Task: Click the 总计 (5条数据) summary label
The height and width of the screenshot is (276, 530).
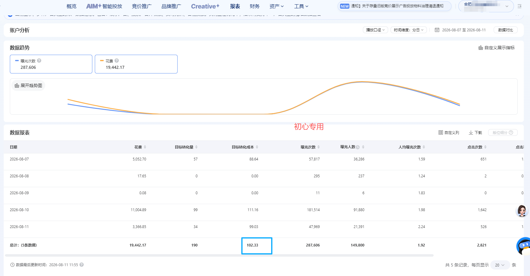Action: tap(23, 245)
